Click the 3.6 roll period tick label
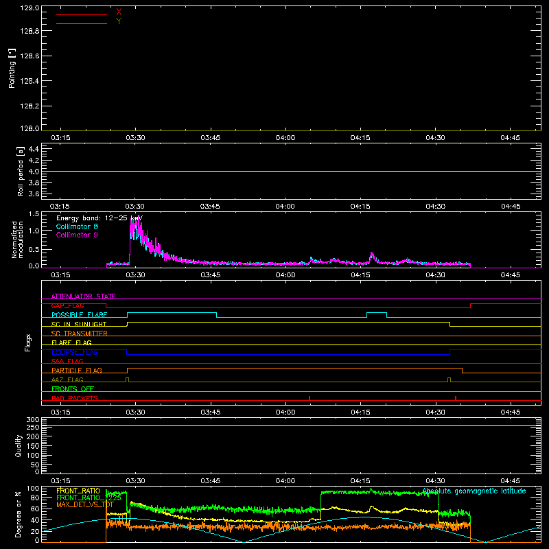This screenshot has height=549, width=549. 34,194
